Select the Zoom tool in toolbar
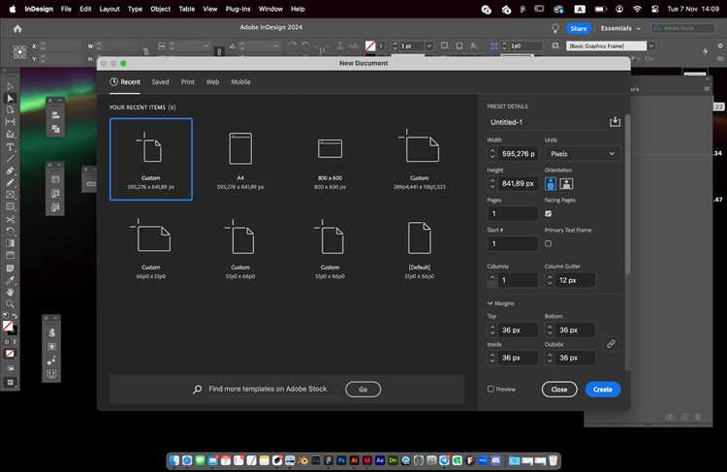The image size is (727, 472). coord(10,303)
